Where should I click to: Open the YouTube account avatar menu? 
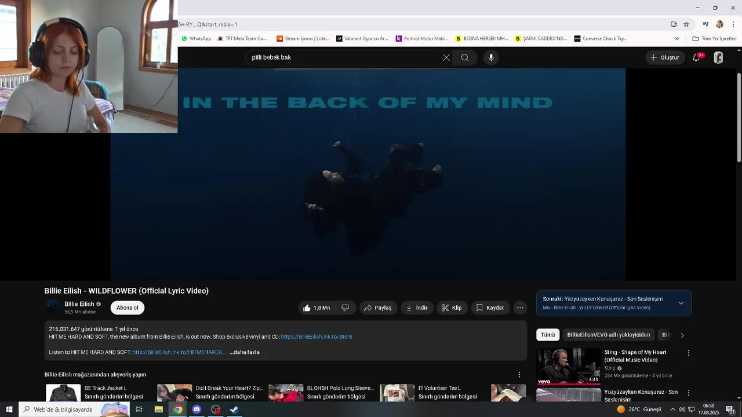point(718,57)
